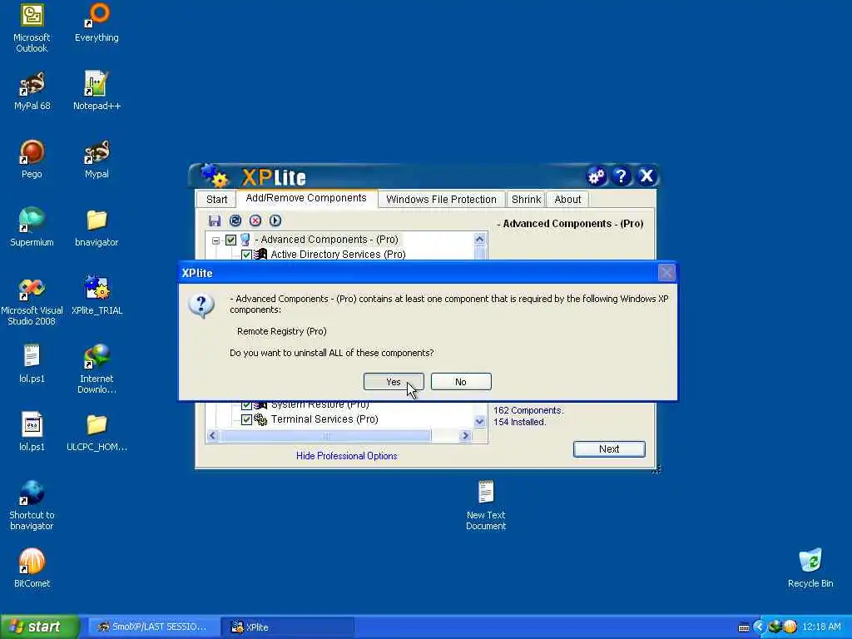The width and height of the screenshot is (852, 639).
Task: Switch to SmolXP/LAST SESSIO... taskbar button
Action: tap(153, 627)
